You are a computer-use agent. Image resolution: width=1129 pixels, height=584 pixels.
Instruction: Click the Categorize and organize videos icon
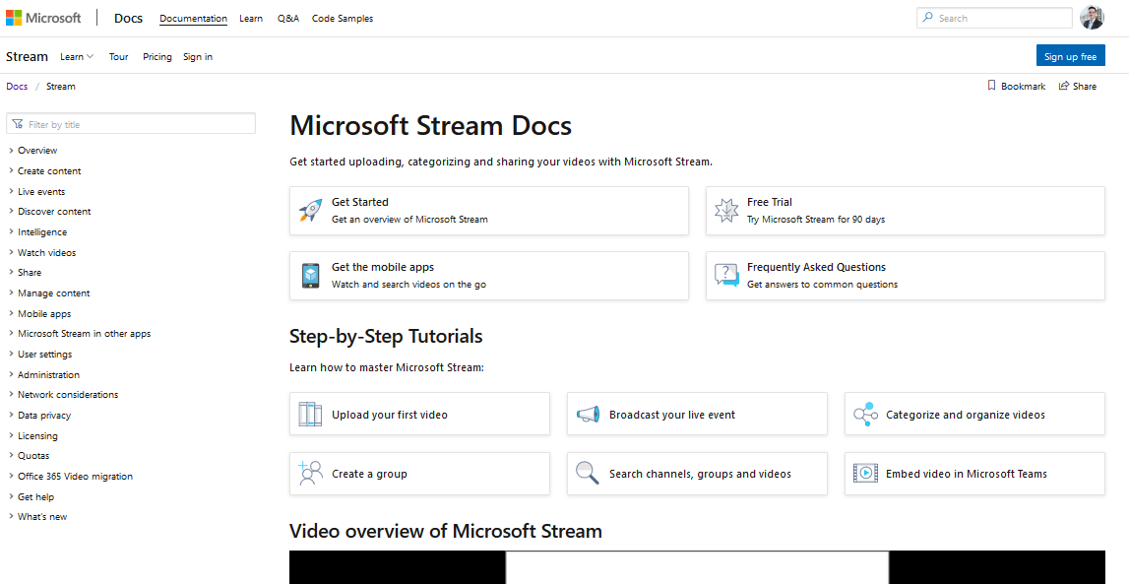tap(865, 414)
